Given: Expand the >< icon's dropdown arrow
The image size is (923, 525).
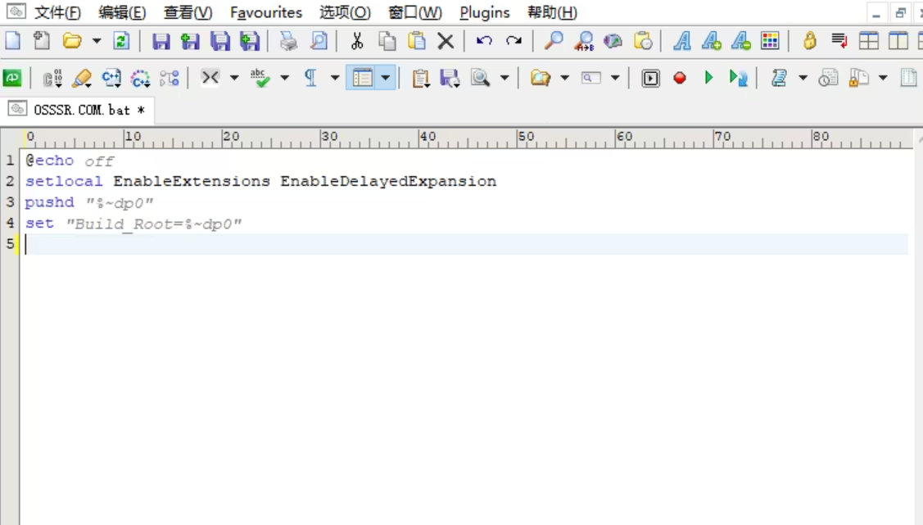Looking at the screenshot, I should click(234, 78).
